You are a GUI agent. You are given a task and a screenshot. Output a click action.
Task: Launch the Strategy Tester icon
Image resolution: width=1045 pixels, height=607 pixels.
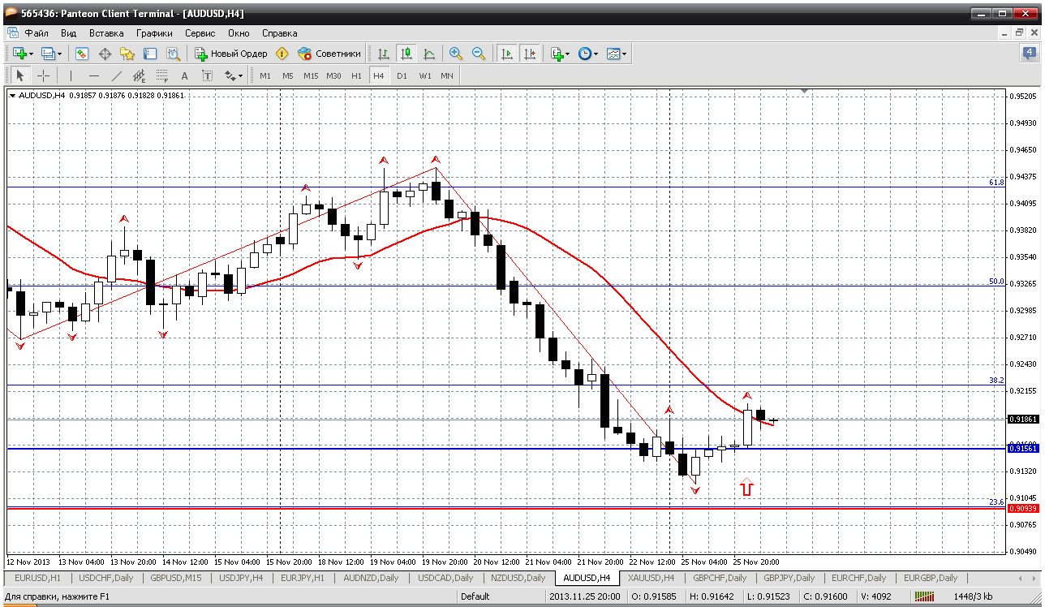(173, 54)
